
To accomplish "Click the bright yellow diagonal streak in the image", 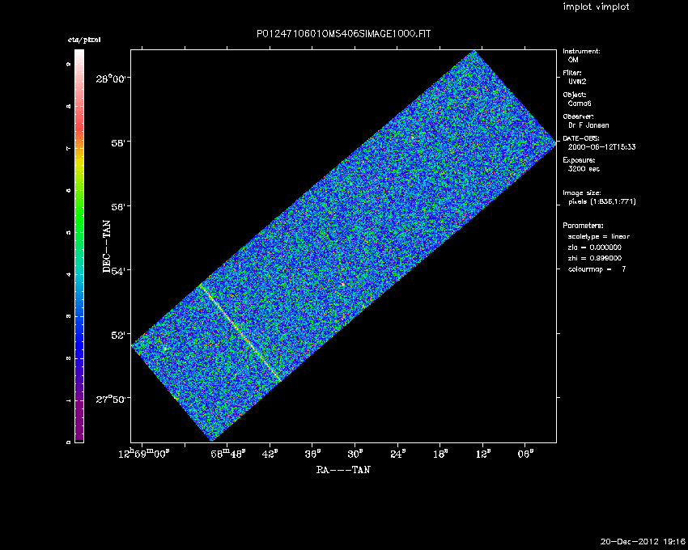I will tap(240, 332).
